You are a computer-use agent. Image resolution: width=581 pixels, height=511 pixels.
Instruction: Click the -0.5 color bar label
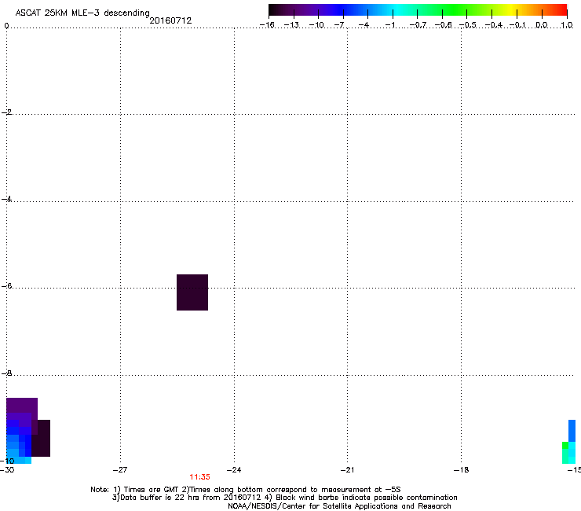tap(468, 25)
